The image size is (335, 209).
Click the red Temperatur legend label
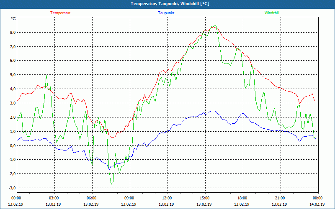click(60, 13)
